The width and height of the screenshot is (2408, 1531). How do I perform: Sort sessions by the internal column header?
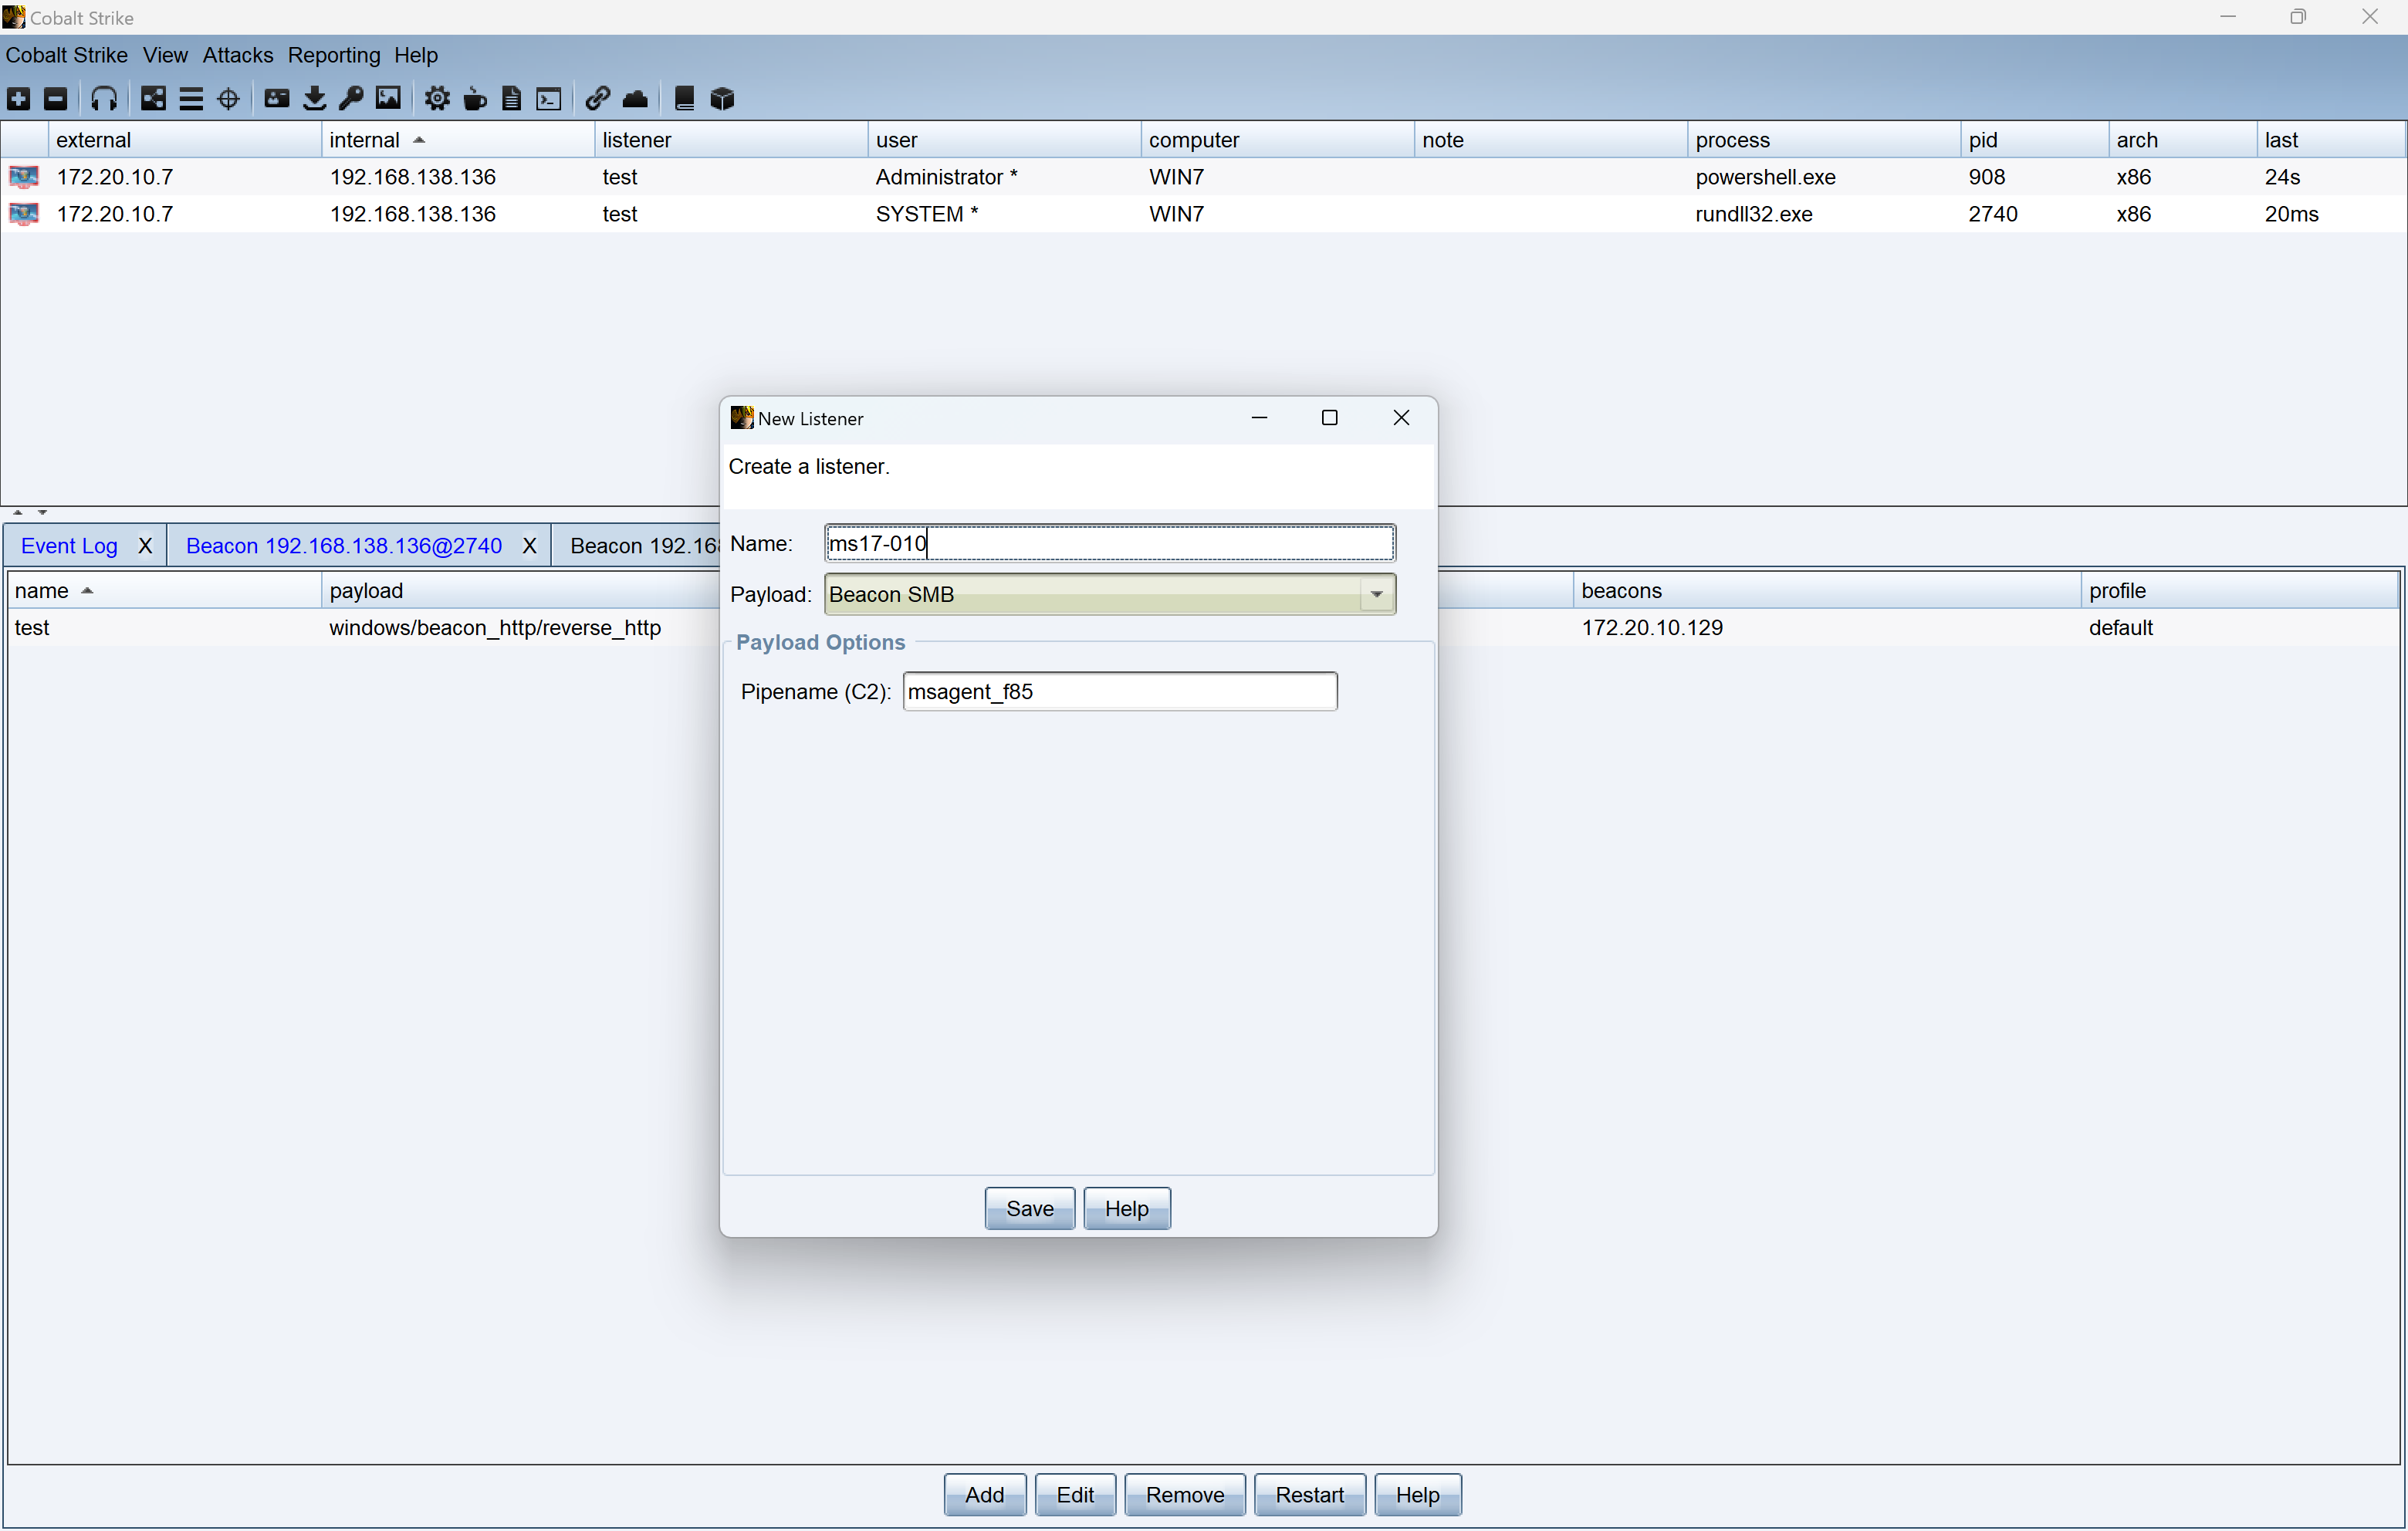click(364, 140)
